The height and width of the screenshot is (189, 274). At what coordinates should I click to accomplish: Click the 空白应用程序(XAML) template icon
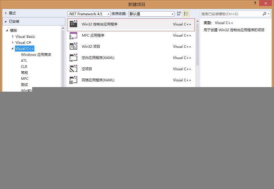[73, 58]
